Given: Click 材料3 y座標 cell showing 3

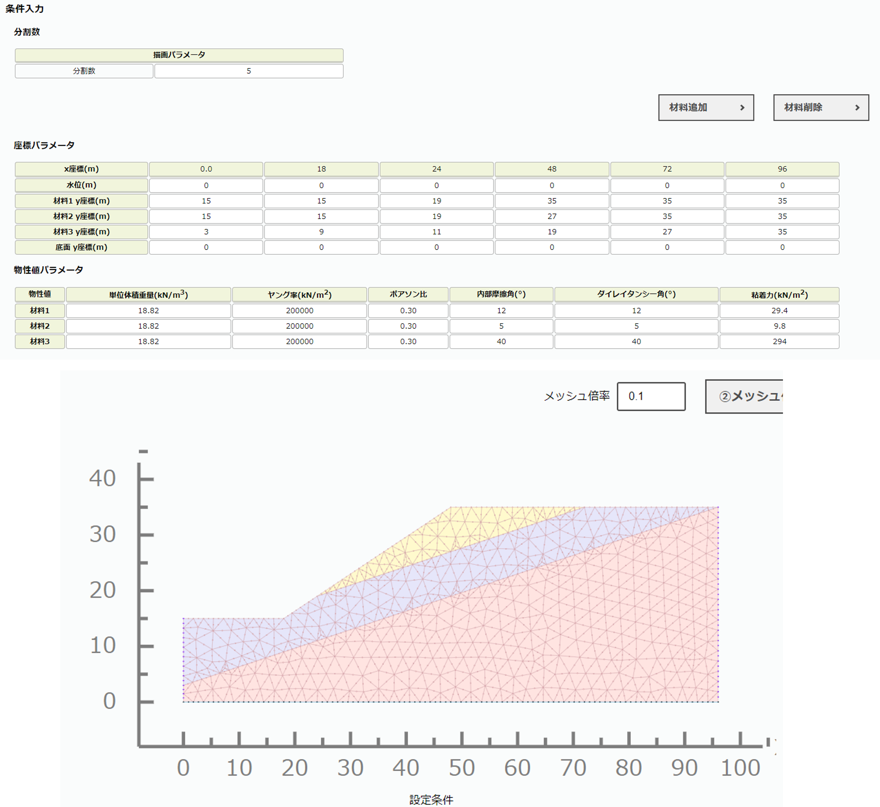Looking at the screenshot, I should [206, 232].
